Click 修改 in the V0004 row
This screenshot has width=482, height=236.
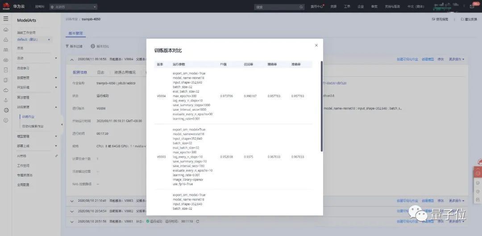[x=440, y=59]
